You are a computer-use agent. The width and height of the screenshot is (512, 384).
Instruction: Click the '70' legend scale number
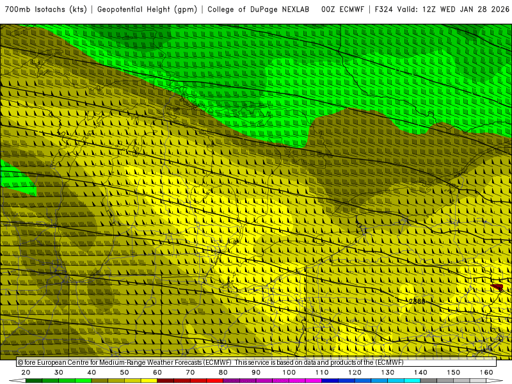click(190, 372)
